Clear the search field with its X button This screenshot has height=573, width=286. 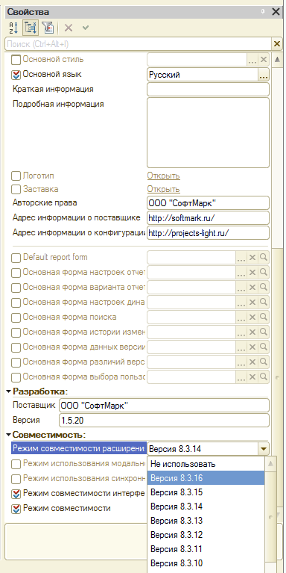pos(277,44)
